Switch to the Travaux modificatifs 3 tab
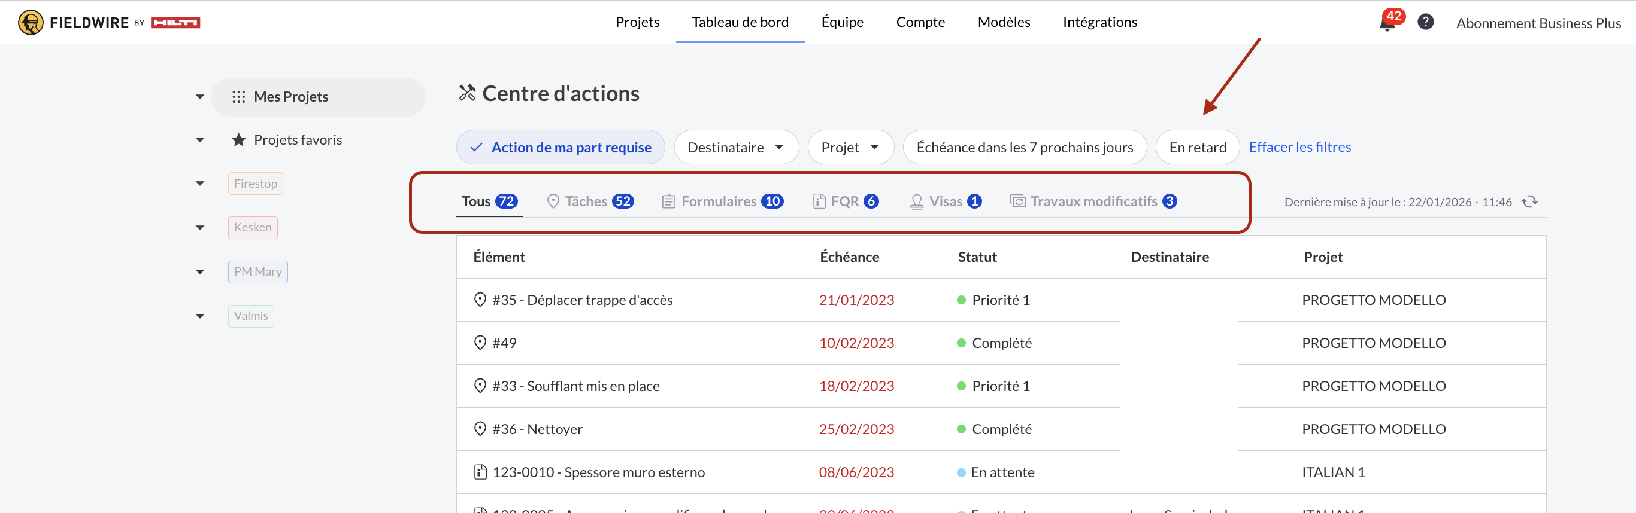 pos(1093,201)
